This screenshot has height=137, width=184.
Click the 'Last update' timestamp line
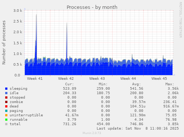point(138,129)
